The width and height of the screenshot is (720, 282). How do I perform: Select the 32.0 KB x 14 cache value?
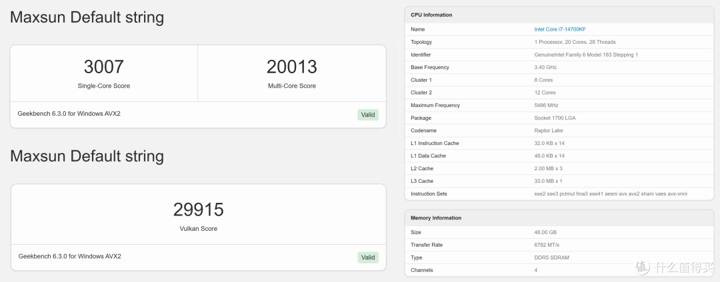pos(549,143)
